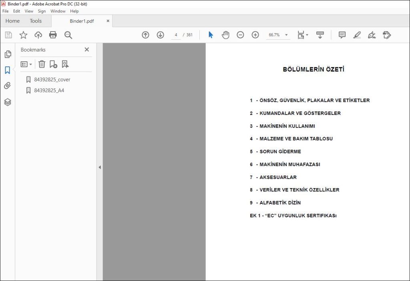Open the View menu
The height and width of the screenshot is (281, 410).
pos(29,11)
